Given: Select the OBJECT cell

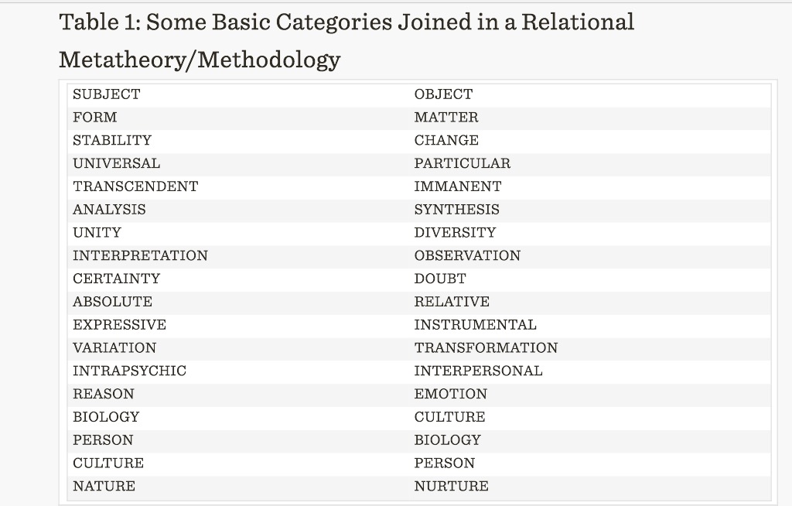Looking at the screenshot, I should coord(443,94).
